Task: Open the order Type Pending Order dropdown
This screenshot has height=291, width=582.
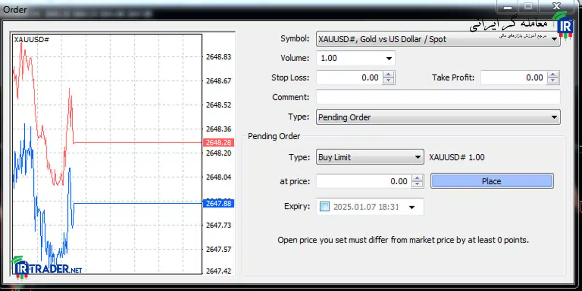Action: pyautogui.click(x=438, y=117)
